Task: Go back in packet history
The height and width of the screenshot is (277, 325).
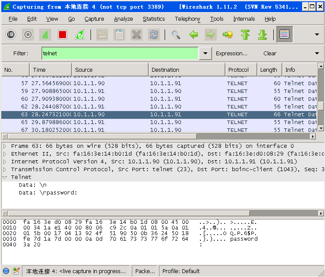Action: point(194,35)
